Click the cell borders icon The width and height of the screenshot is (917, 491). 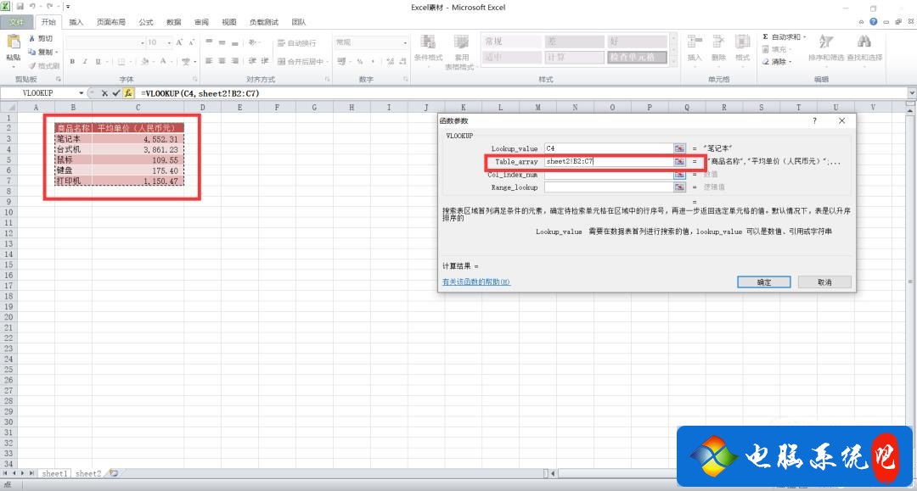tap(121, 61)
